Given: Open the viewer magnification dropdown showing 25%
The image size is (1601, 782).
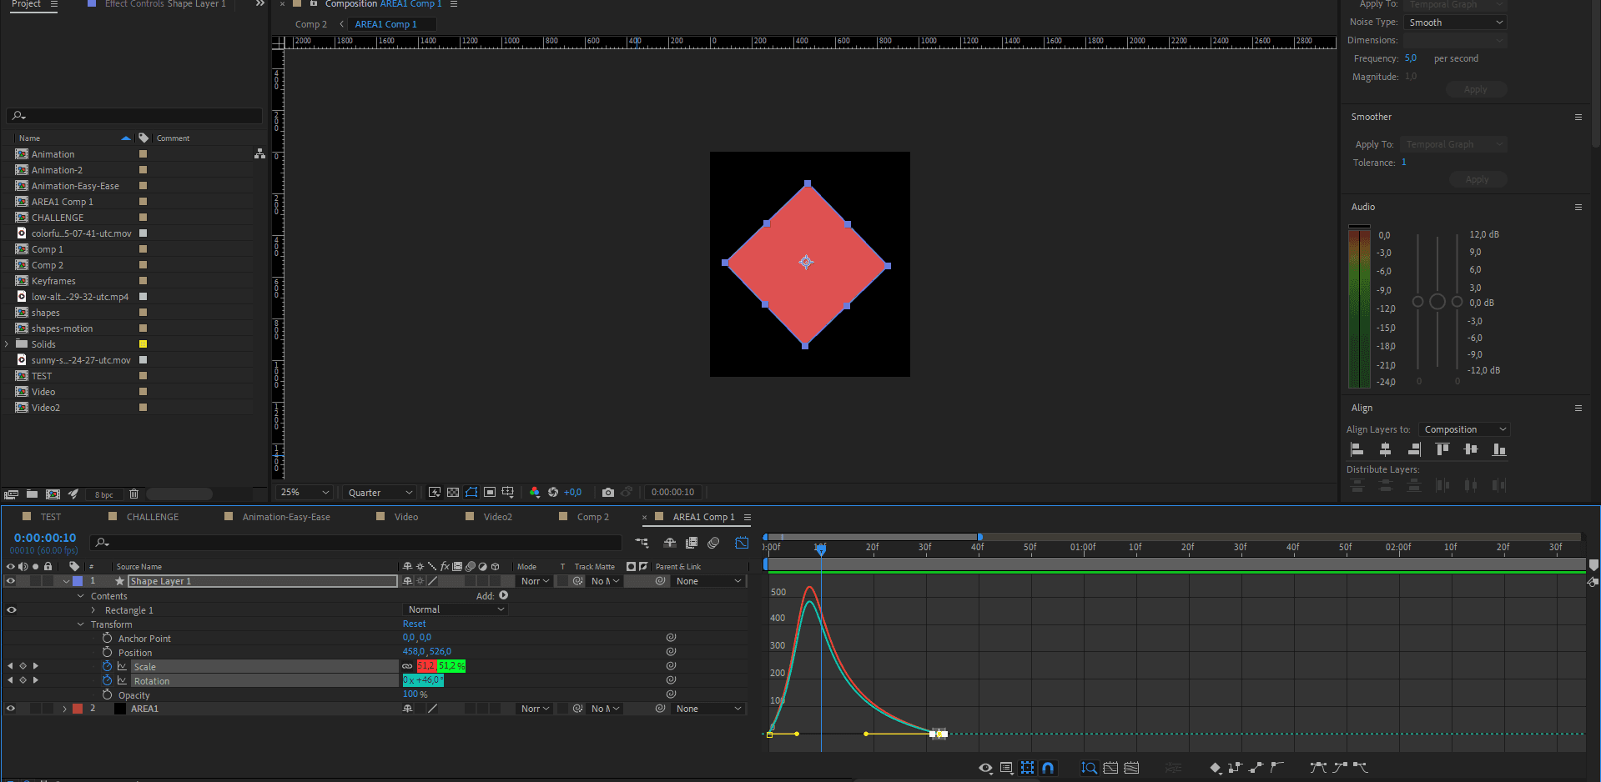Looking at the screenshot, I should point(305,493).
